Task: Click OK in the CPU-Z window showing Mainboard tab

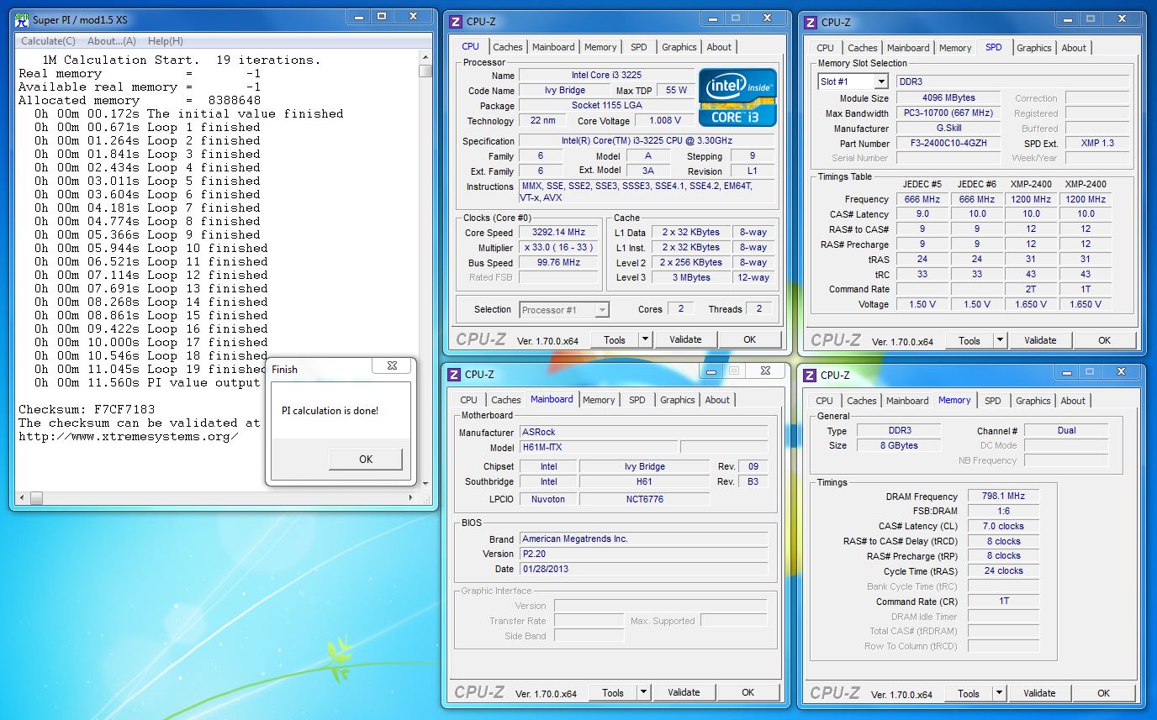Action: [x=748, y=692]
